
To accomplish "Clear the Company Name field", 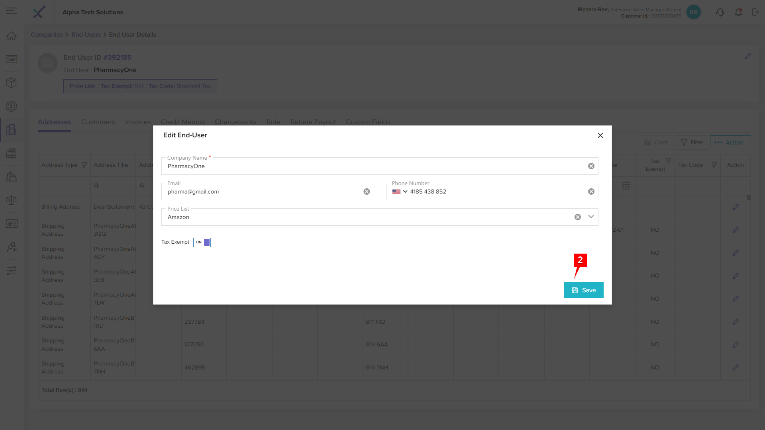I will coord(591,166).
